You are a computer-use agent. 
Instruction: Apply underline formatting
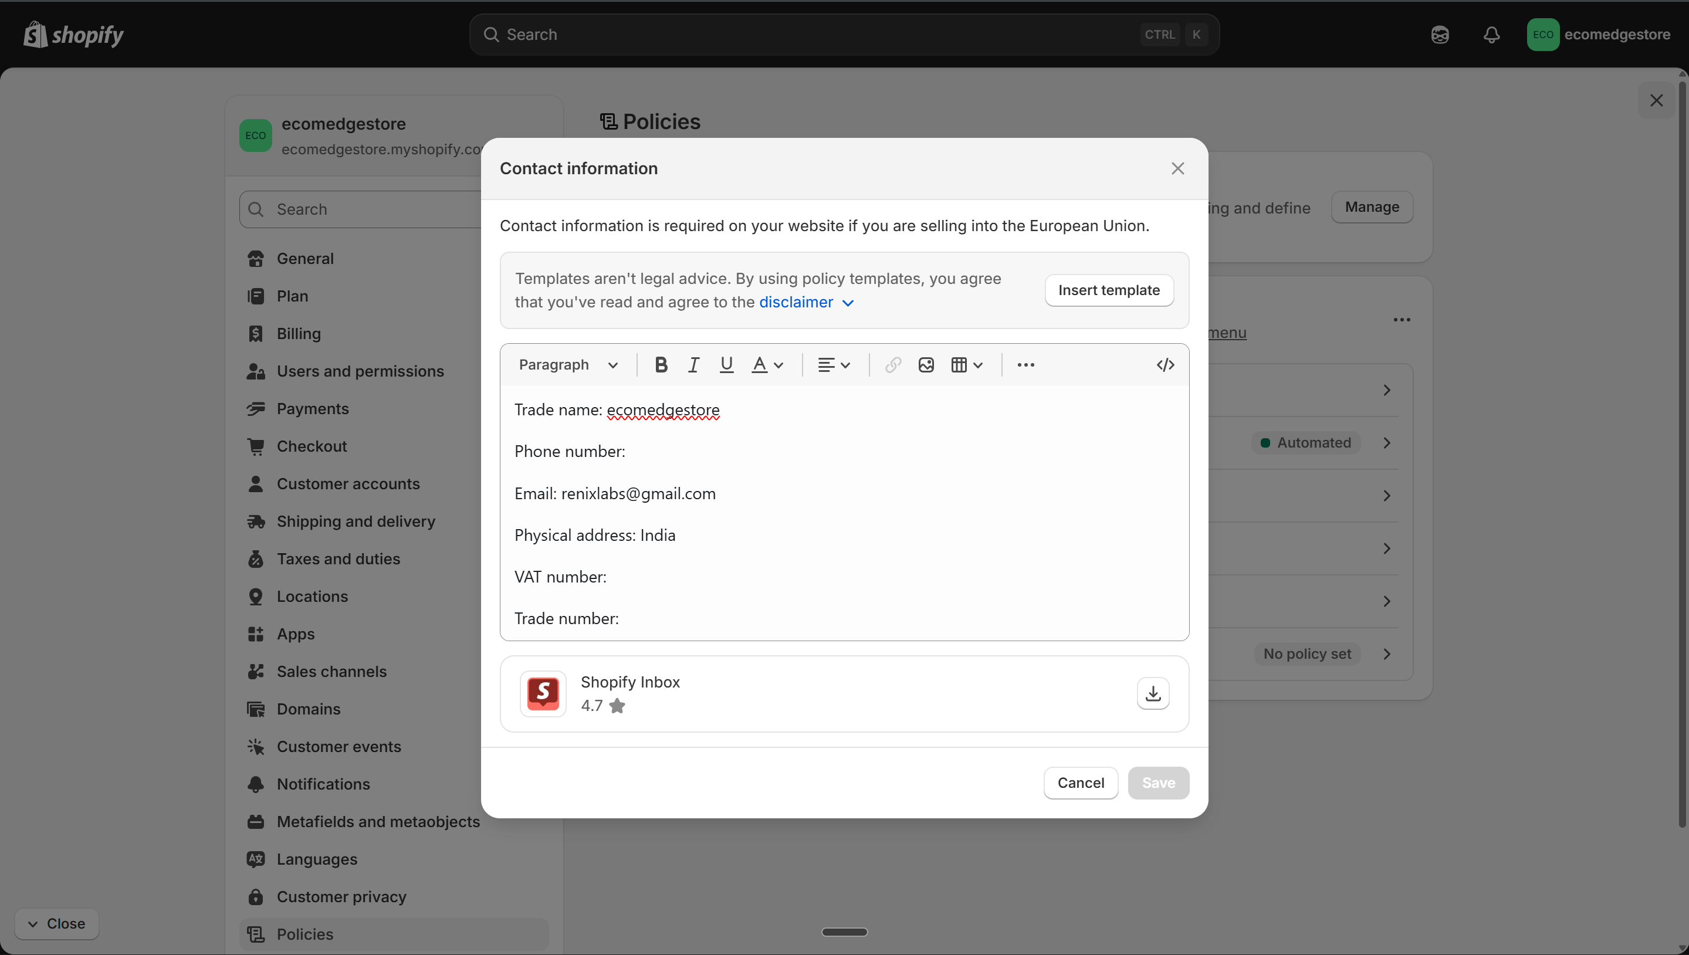point(726,365)
